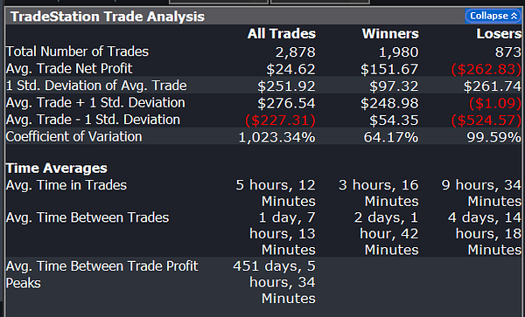The image size is (525, 317).
Task: Click the $151.67 winners average value
Action: (389, 69)
